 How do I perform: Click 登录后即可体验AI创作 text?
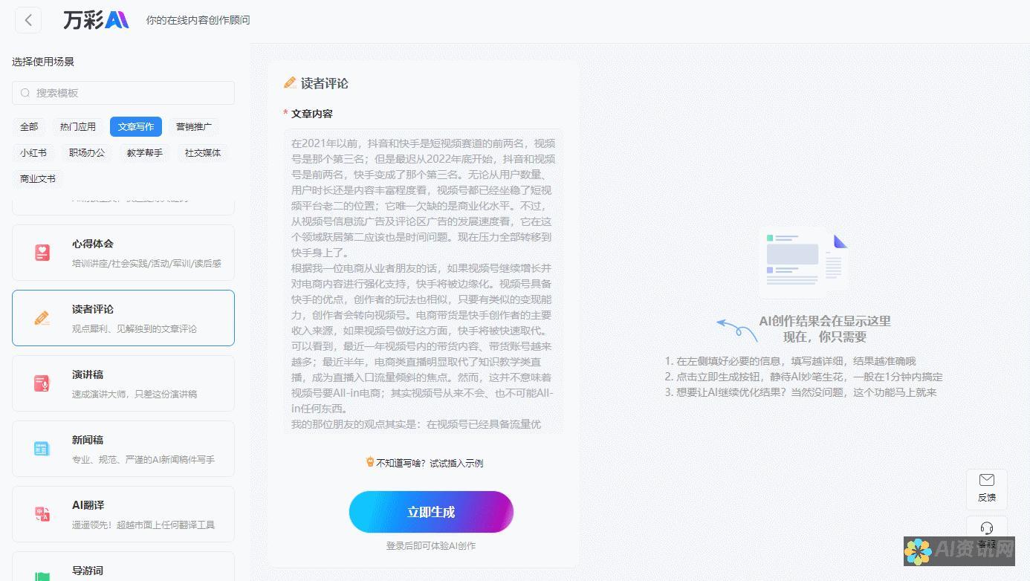pyautogui.click(x=431, y=546)
